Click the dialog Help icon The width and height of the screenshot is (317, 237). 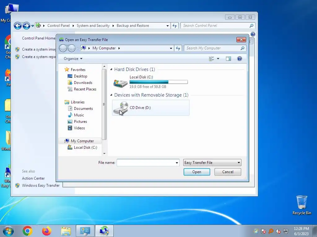[x=240, y=59]
